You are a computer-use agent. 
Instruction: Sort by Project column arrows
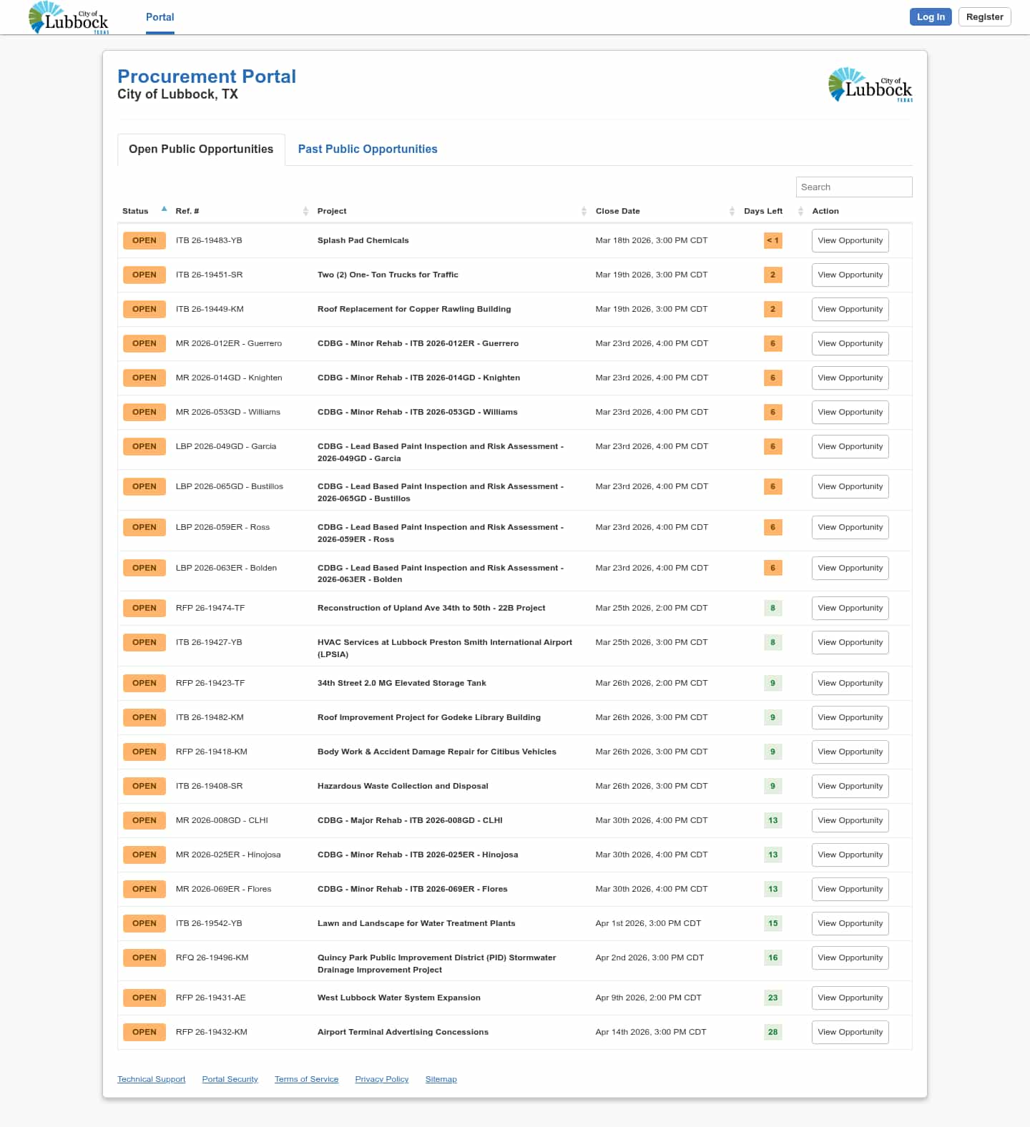coord(584,211)
